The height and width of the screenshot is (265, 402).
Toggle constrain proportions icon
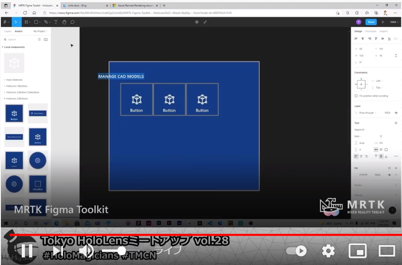coord(396,55)
